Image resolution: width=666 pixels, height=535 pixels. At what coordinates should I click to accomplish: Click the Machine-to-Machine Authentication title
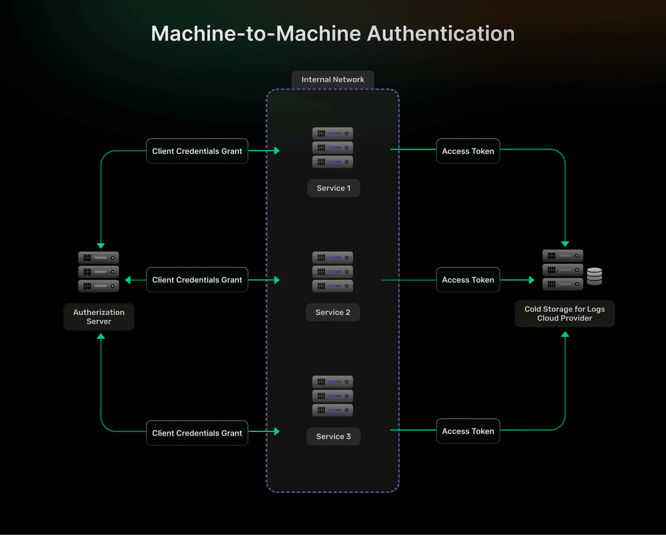[x=333, y=33]
